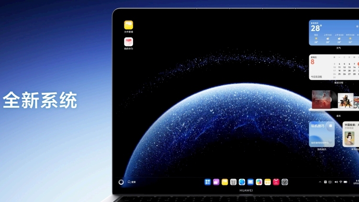Open the Mail envelope dock icon
This screenshot has width=359, height=202.
pyautogui.click(x=250, y=182)
